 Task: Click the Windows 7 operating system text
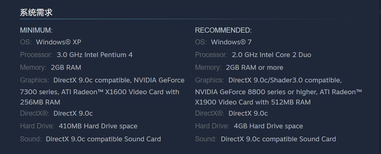click(231, 42)
